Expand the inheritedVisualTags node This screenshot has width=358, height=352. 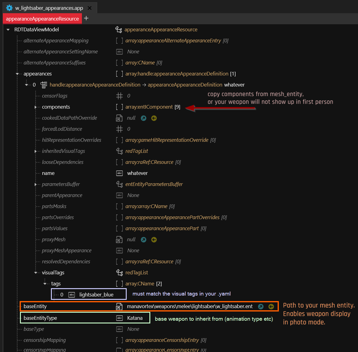(36, 151)
